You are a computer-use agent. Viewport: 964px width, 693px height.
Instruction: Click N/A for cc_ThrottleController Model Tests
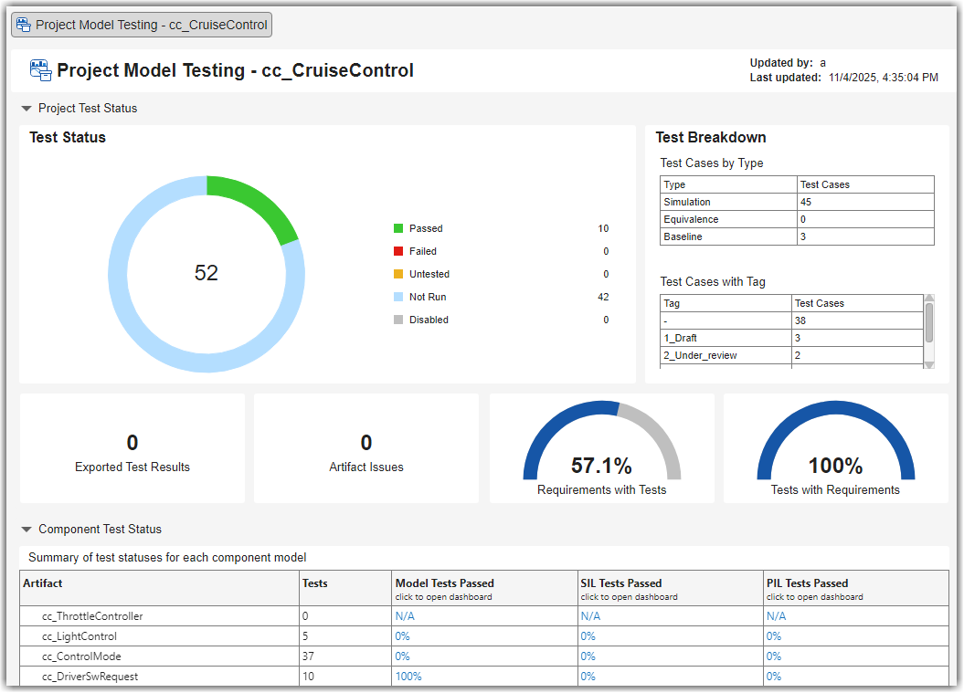click(x=403, y=615)
